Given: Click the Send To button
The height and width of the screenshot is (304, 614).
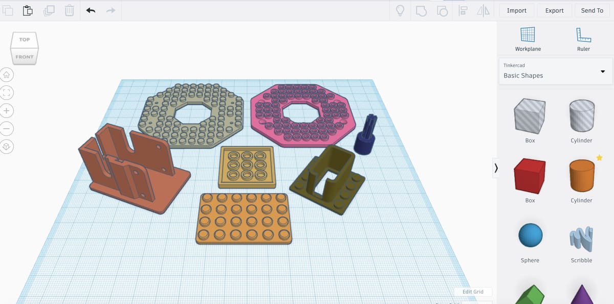Looking at the screenshot, I should 592,10.
